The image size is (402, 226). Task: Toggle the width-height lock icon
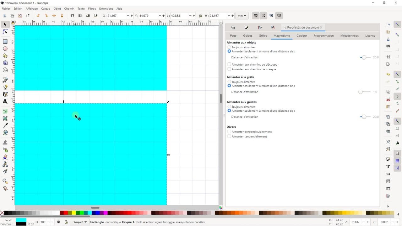tap(200, 16)
